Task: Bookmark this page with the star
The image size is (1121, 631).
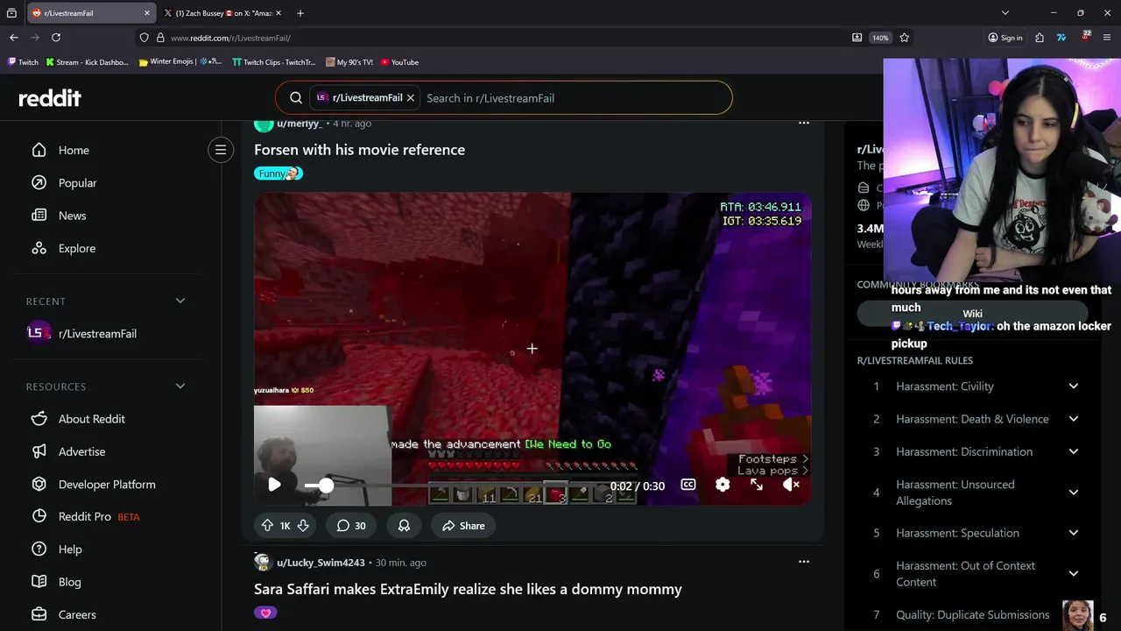Action: coord(905,38)
